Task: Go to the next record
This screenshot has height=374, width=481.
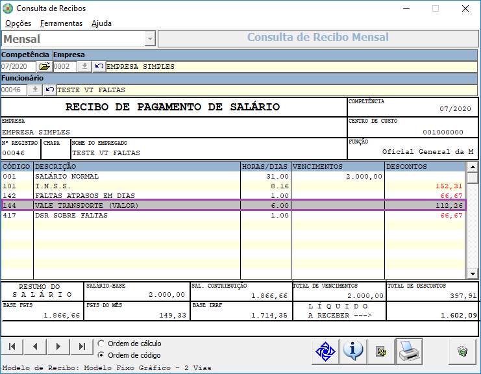Action: [58, 347]
